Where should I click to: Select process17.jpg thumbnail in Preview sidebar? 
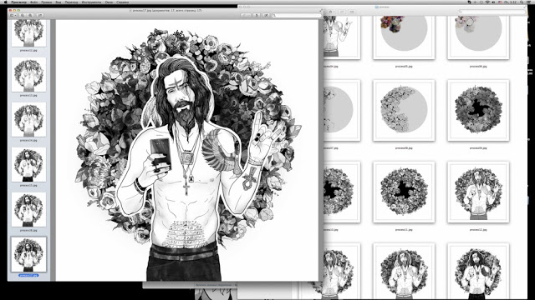pos(28,254)
